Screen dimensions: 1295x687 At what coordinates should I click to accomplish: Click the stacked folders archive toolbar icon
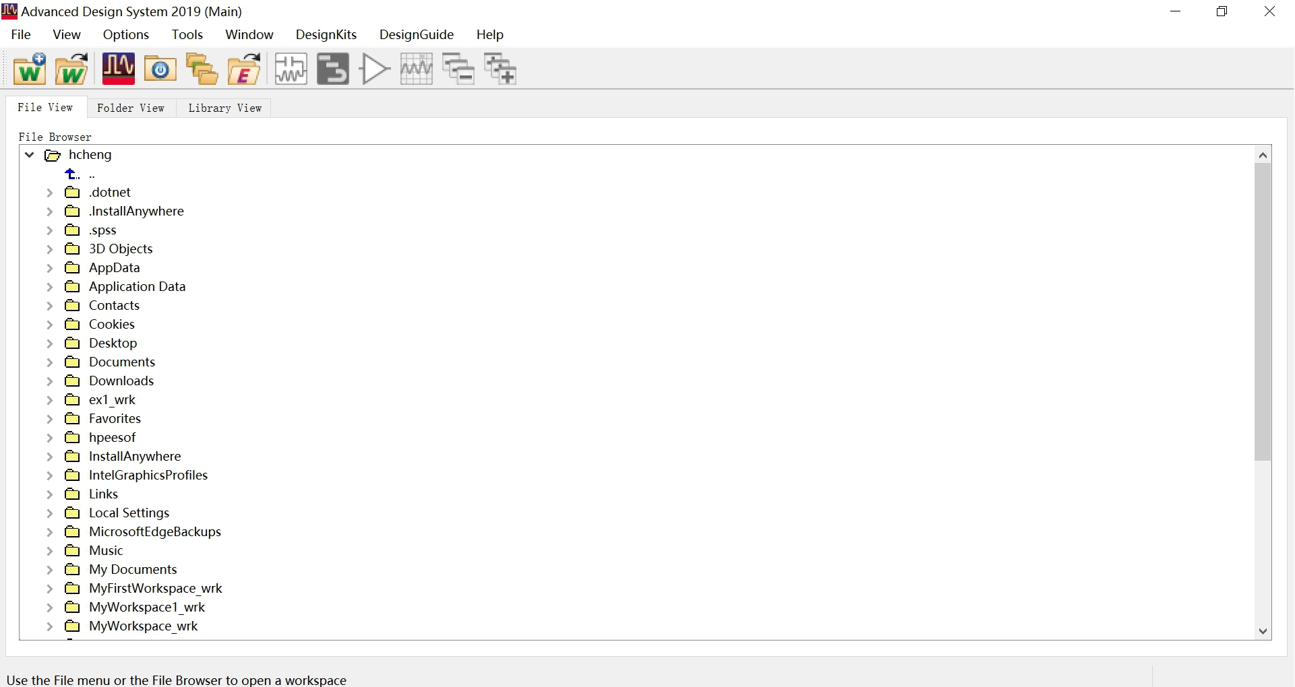[202, 69]
